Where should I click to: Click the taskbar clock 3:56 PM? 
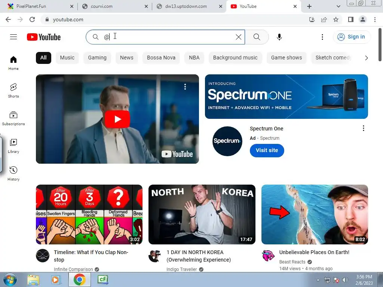pos(364,280)
